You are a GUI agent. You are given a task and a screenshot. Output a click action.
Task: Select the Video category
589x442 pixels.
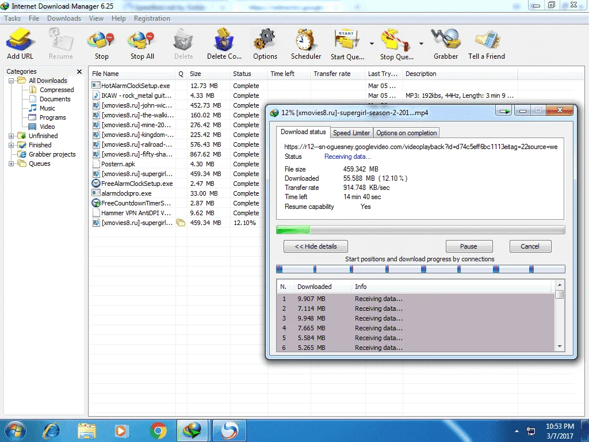point(47,127)
